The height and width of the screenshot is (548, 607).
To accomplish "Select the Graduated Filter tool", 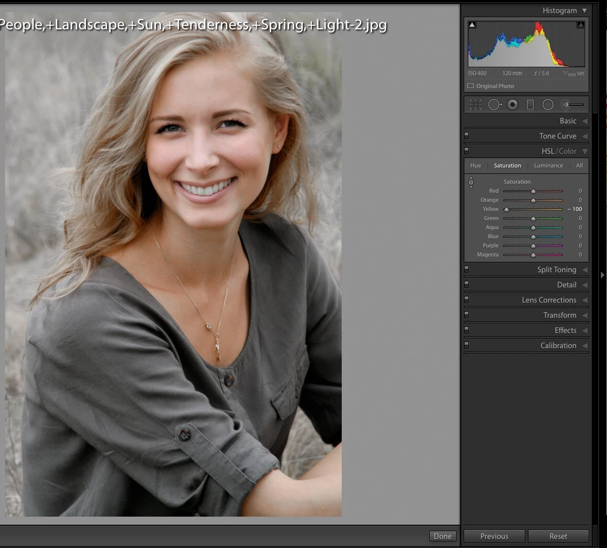I will click(530, 105).
